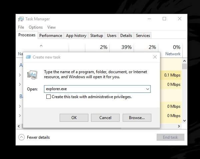Switch to the App history tab

click(76, 36)
